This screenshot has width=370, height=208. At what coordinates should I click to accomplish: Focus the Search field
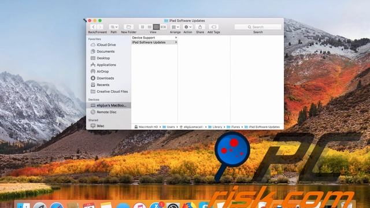click(258, 27)
